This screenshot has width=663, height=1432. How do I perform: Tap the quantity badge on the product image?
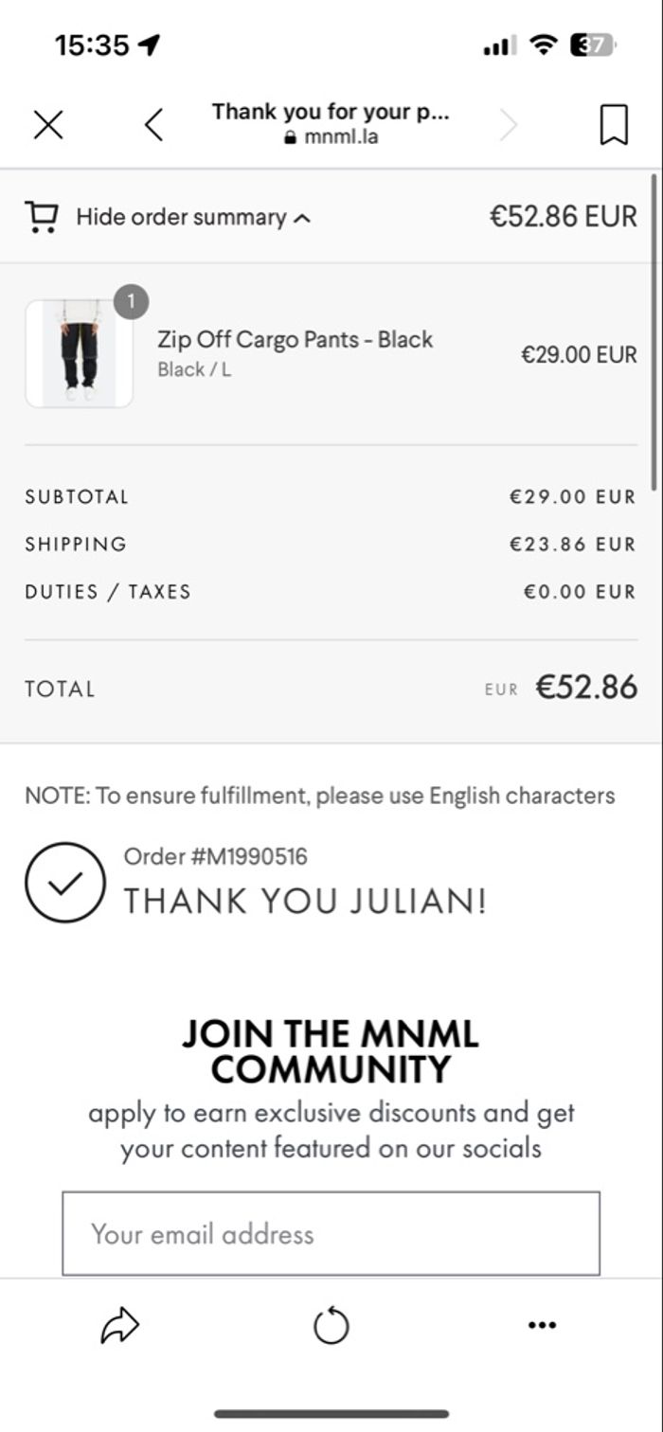(x=132, y=302)
